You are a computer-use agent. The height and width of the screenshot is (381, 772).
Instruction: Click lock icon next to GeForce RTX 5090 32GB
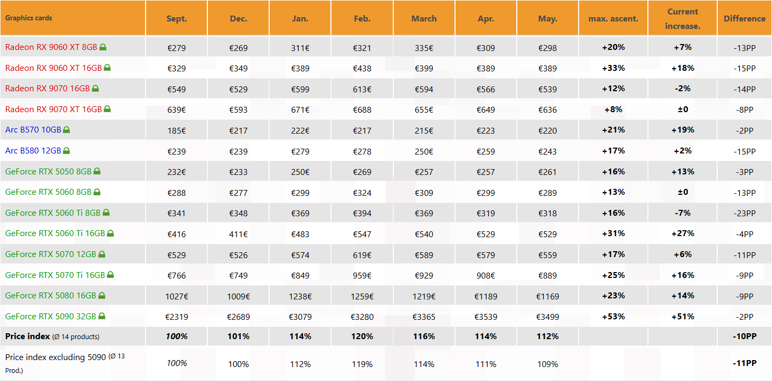coord(102,317)
